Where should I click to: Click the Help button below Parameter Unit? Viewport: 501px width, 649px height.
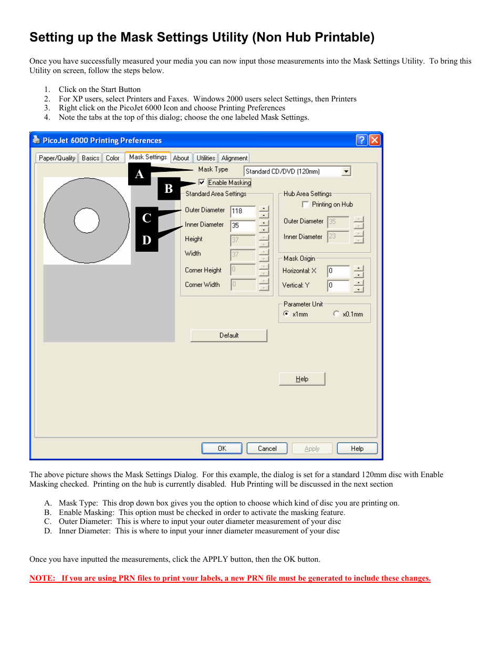click(x=302, y=379)
